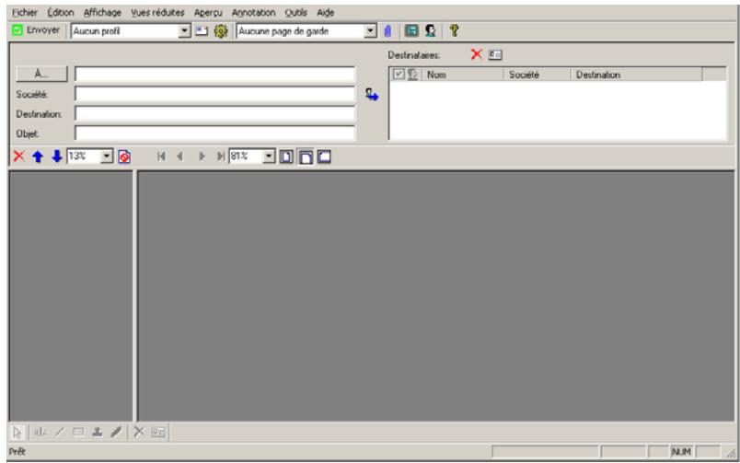The height and width of the screenshot is (463, 740).
Task: Sort recipients by Société column
Action: (x=538, y=75)
